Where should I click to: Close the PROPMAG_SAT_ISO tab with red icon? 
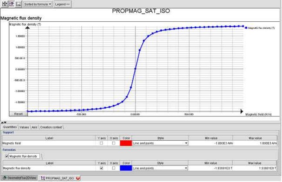[x=78, y=178]
